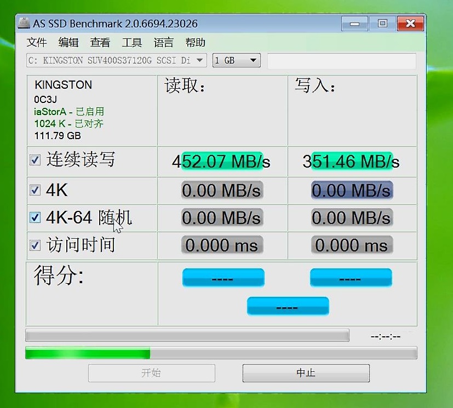This screenshot has width=453, height=408.
Task: Click the disabled 开始 button
Action: [152, 373]
